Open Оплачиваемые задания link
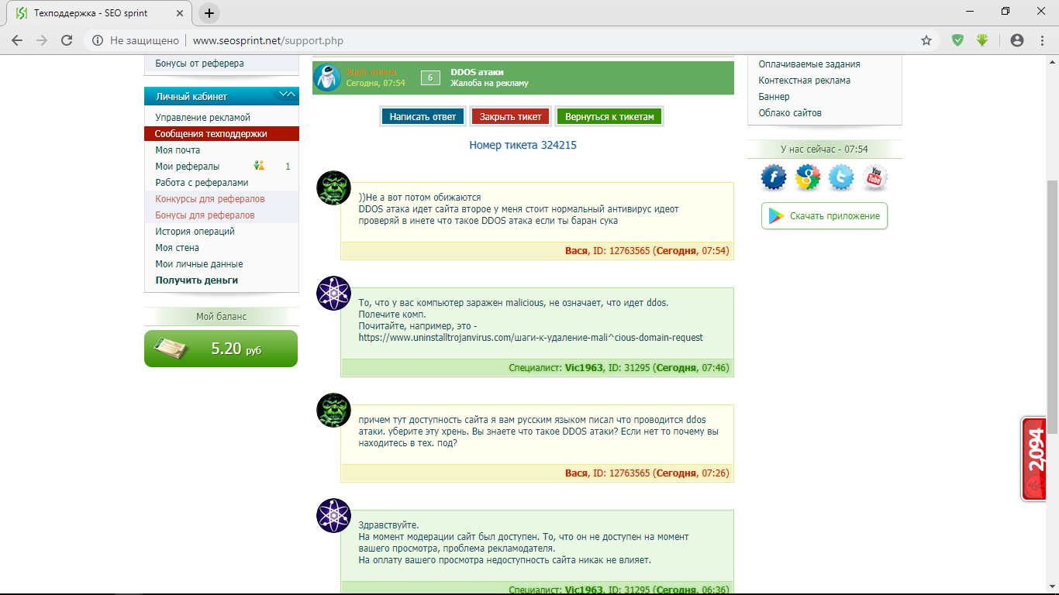The image size is (1059, 595). (809, 64)
